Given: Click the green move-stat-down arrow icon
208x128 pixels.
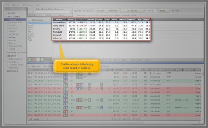Looking at the screenshot, I should (42, 59).
